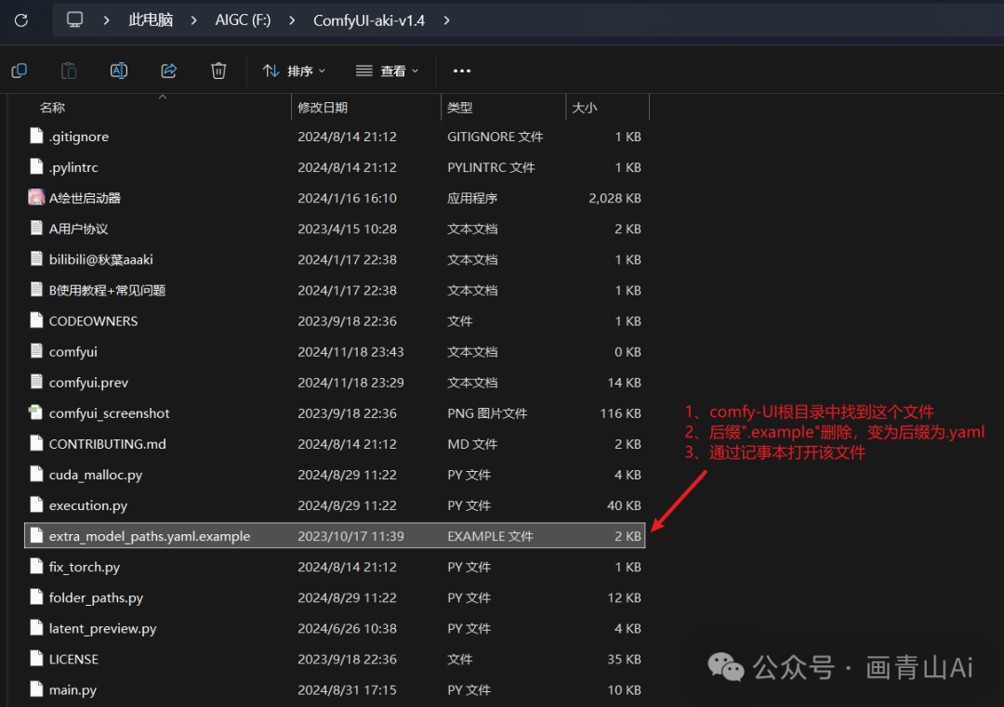Click the file name CODEOWNERS

[94, 321]
